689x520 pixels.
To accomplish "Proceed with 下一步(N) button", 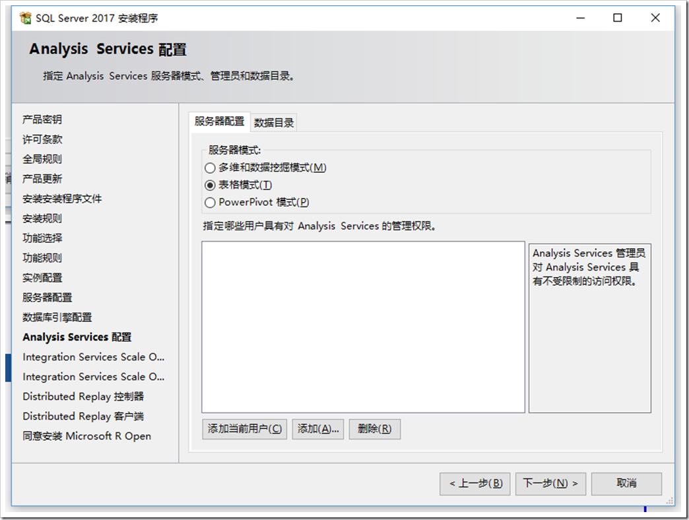I will coord(551,484).
